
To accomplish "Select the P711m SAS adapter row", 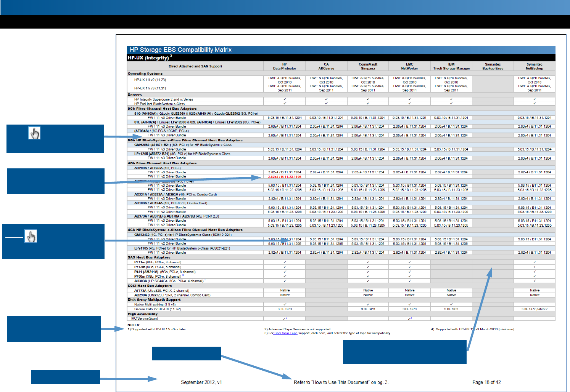I will pyautogui.click(x=158, y=262).
